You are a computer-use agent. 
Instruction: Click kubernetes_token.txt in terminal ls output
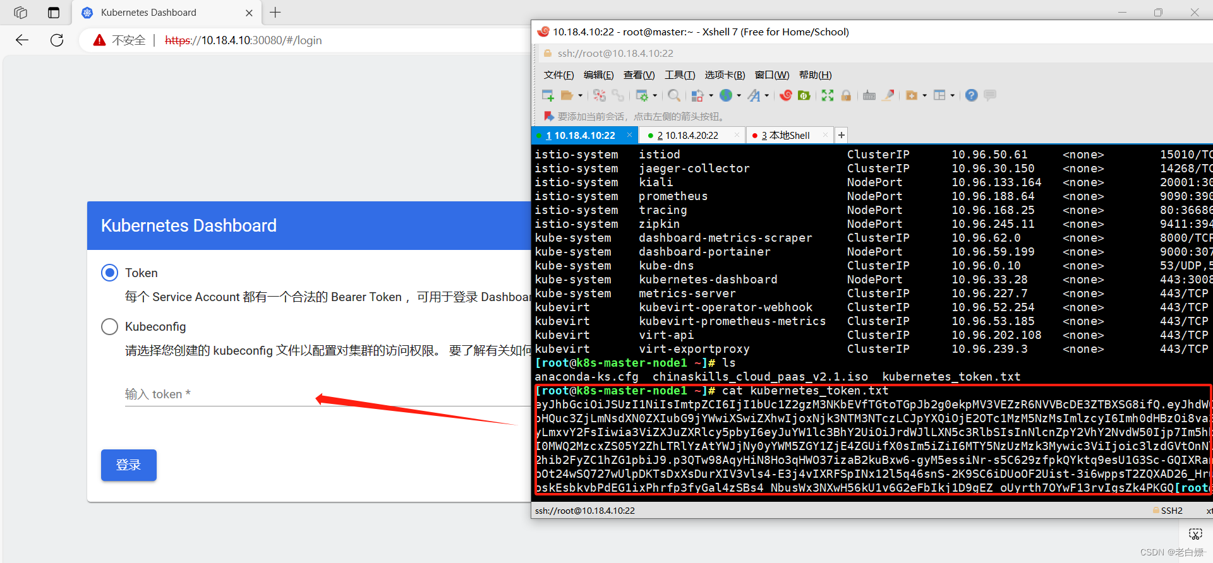951,377
